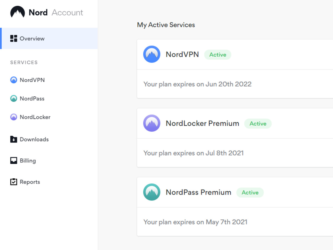Select the NordPass icon in the sidebar
Screen dimensions: 333x250
tap(13, 99)
